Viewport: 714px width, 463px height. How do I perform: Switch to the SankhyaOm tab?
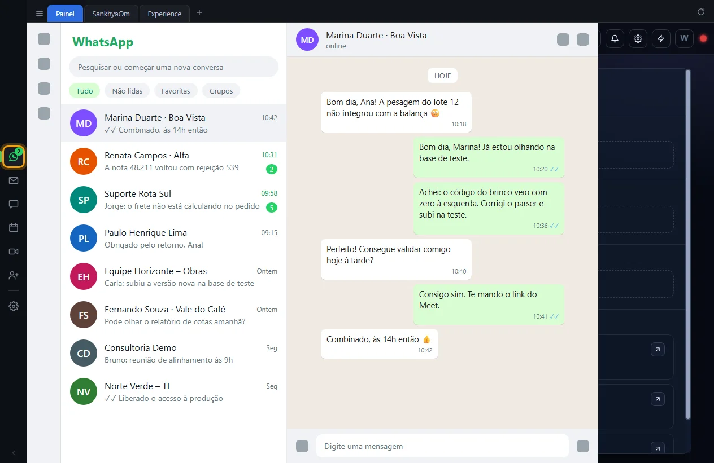(x=111, y=14)
